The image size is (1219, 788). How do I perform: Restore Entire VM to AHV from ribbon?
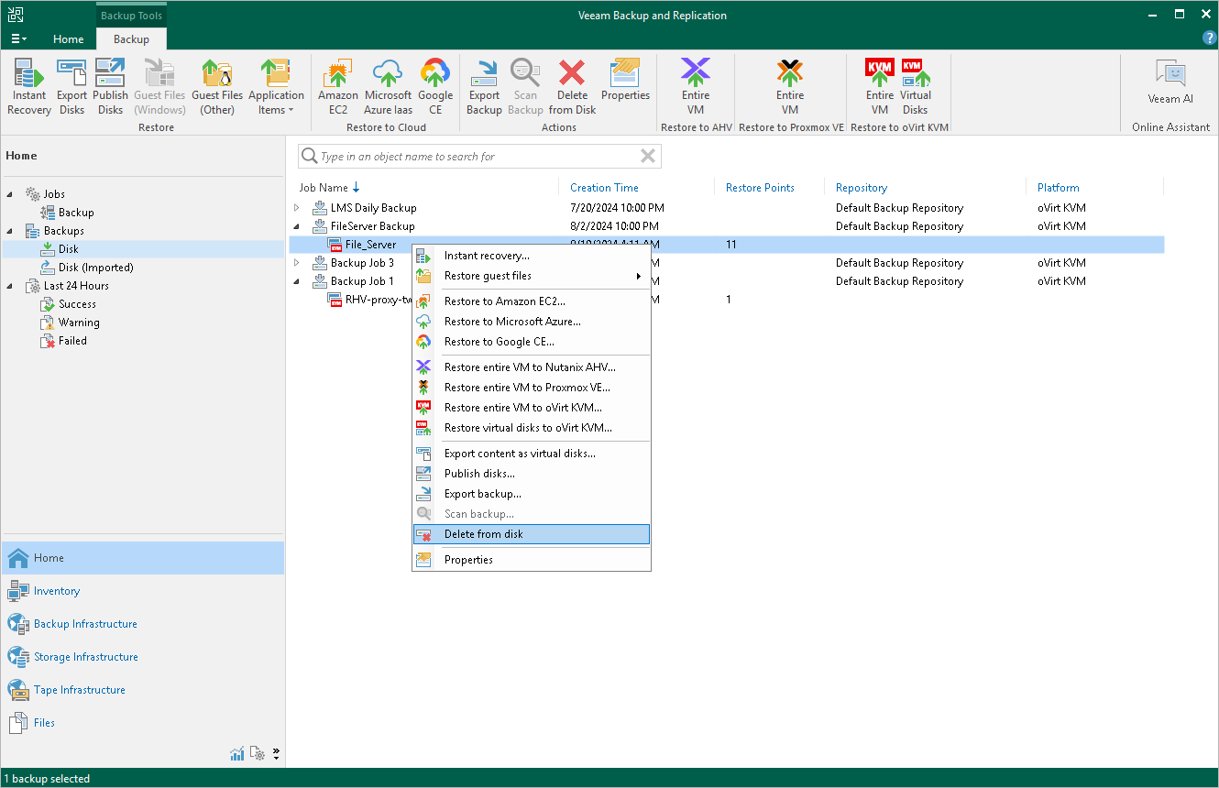[x=696, y=87]
